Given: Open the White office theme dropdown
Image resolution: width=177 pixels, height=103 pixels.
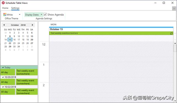Looking at the screenshot, I should point(20,15).
